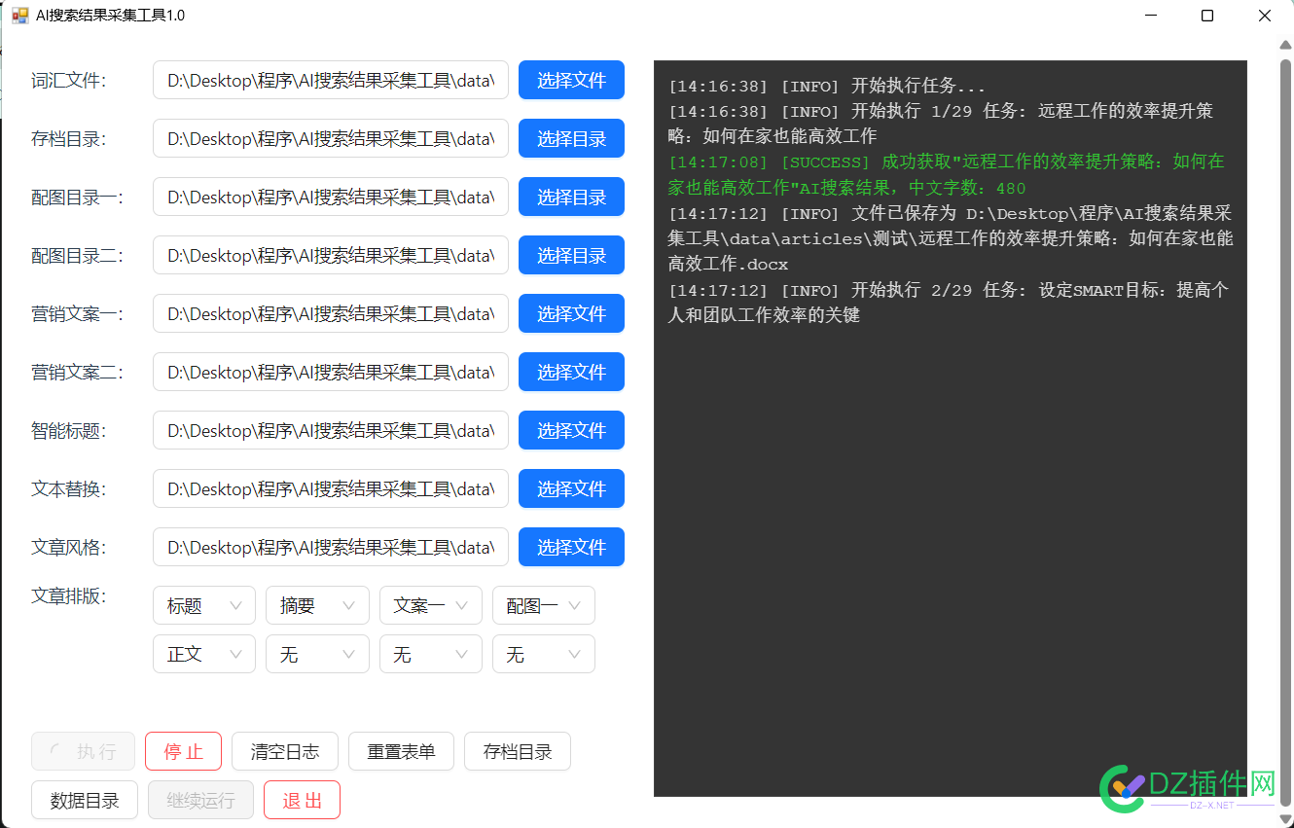Viewport: 1294px width, 828px height.
Task: Click log line '开始执行任务...'
Action: pyautogui.click(x=827, y=86)
